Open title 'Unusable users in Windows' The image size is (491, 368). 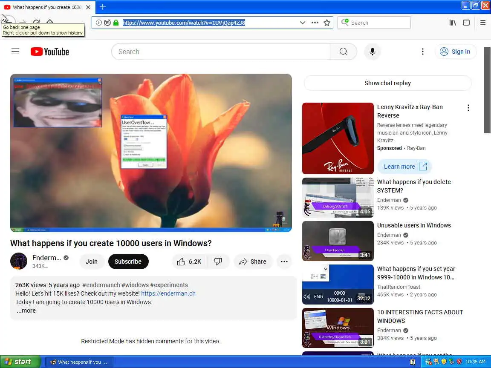(414, 225)
